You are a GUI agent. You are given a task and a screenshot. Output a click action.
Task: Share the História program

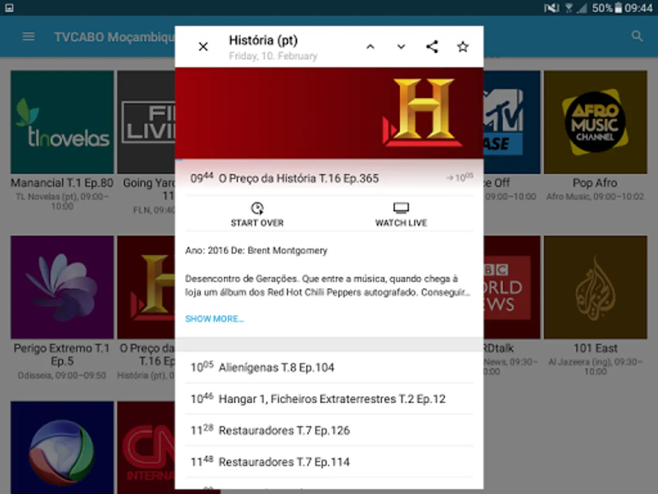pyautogui.click(x=432, y=47)
